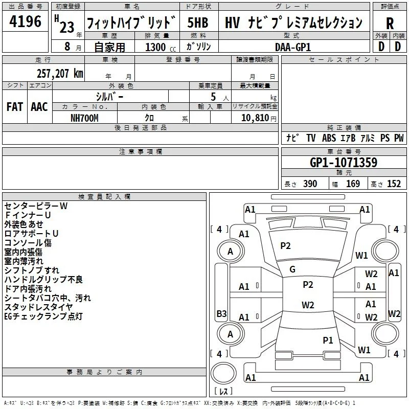Click the first registration year H23
Screen dimensions: 409x409
(x=65, y=24)
